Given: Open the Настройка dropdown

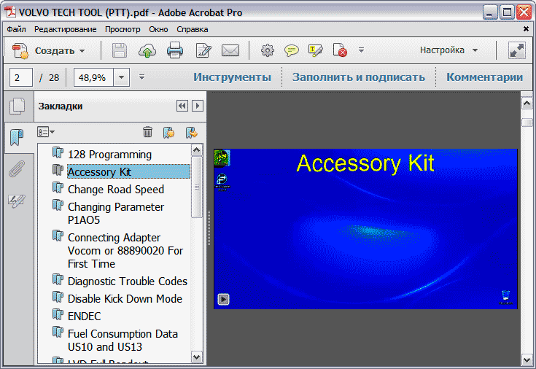Looking at the screenshot, I should click(448, 50).
